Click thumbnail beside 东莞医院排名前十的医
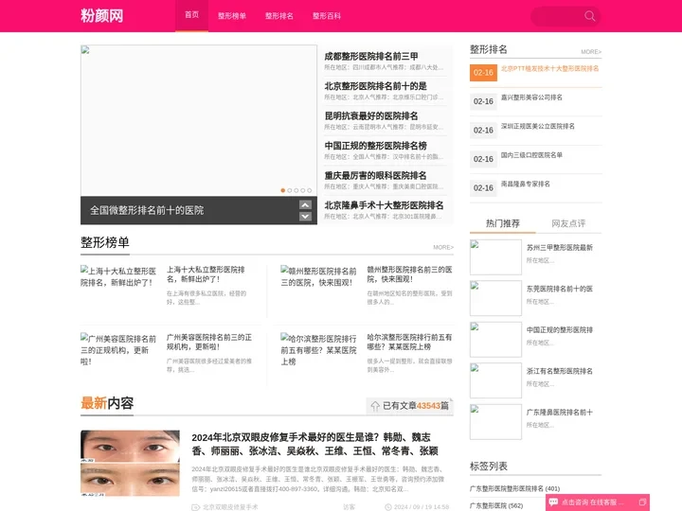This screenshot has width=682, height=511. click(495, 298)
